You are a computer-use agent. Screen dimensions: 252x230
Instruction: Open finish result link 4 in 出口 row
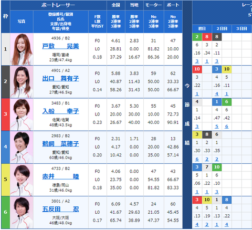pos(217,94)
